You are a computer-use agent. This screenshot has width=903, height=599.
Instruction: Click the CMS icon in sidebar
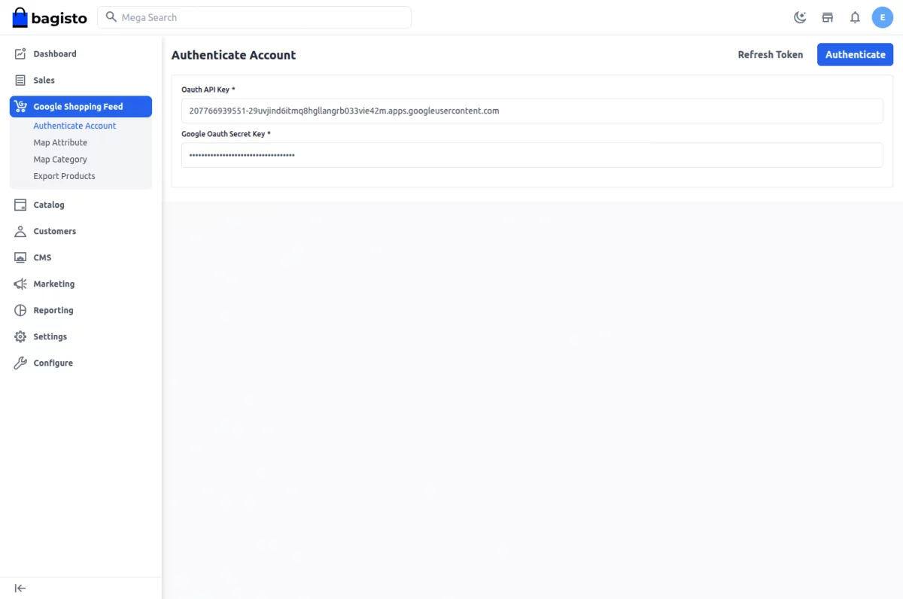20,257
